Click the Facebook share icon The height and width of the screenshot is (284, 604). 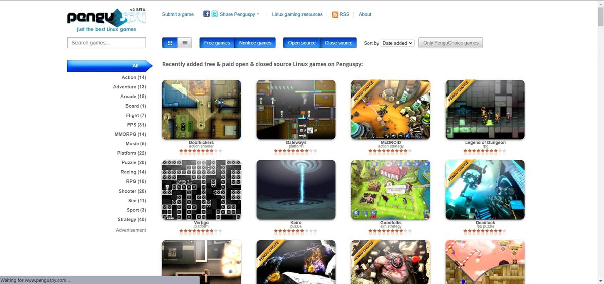[x=207, y=14]
